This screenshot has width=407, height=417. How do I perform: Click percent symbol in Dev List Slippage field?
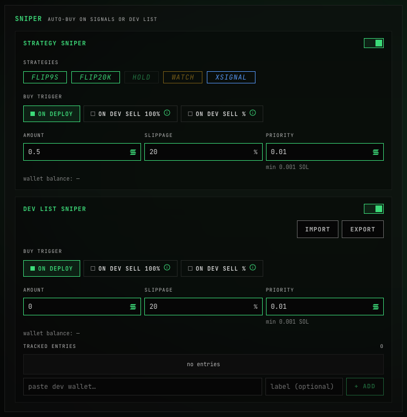tap(255, 307)
